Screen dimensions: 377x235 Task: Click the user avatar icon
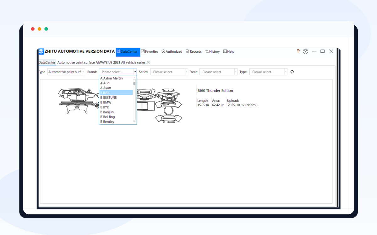click(298, 51)
